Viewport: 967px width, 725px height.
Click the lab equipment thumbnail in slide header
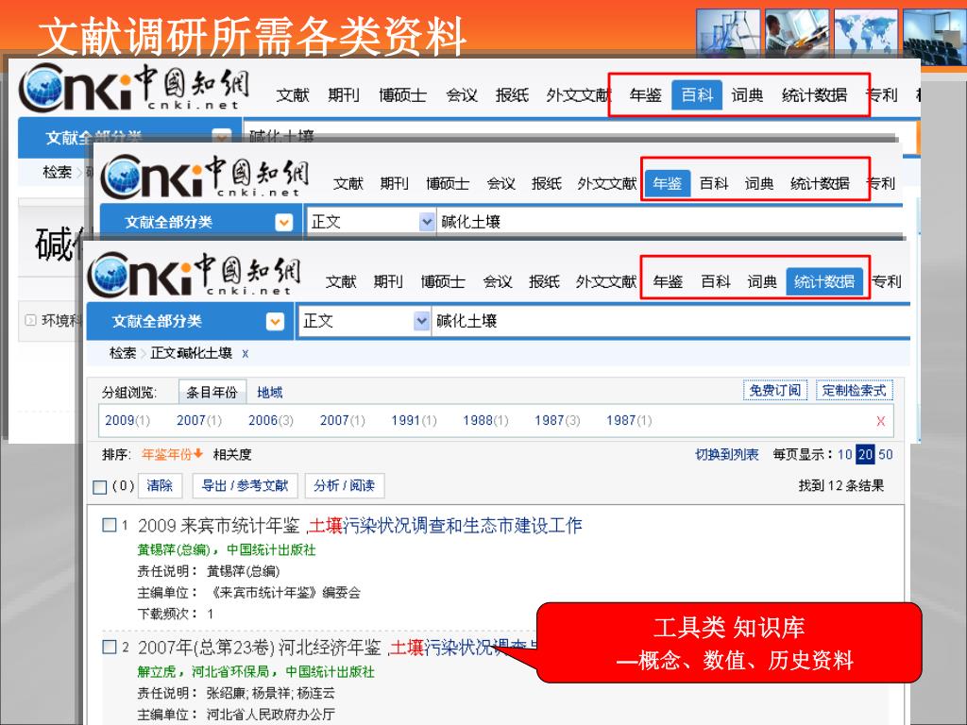(x=728, y=33)
